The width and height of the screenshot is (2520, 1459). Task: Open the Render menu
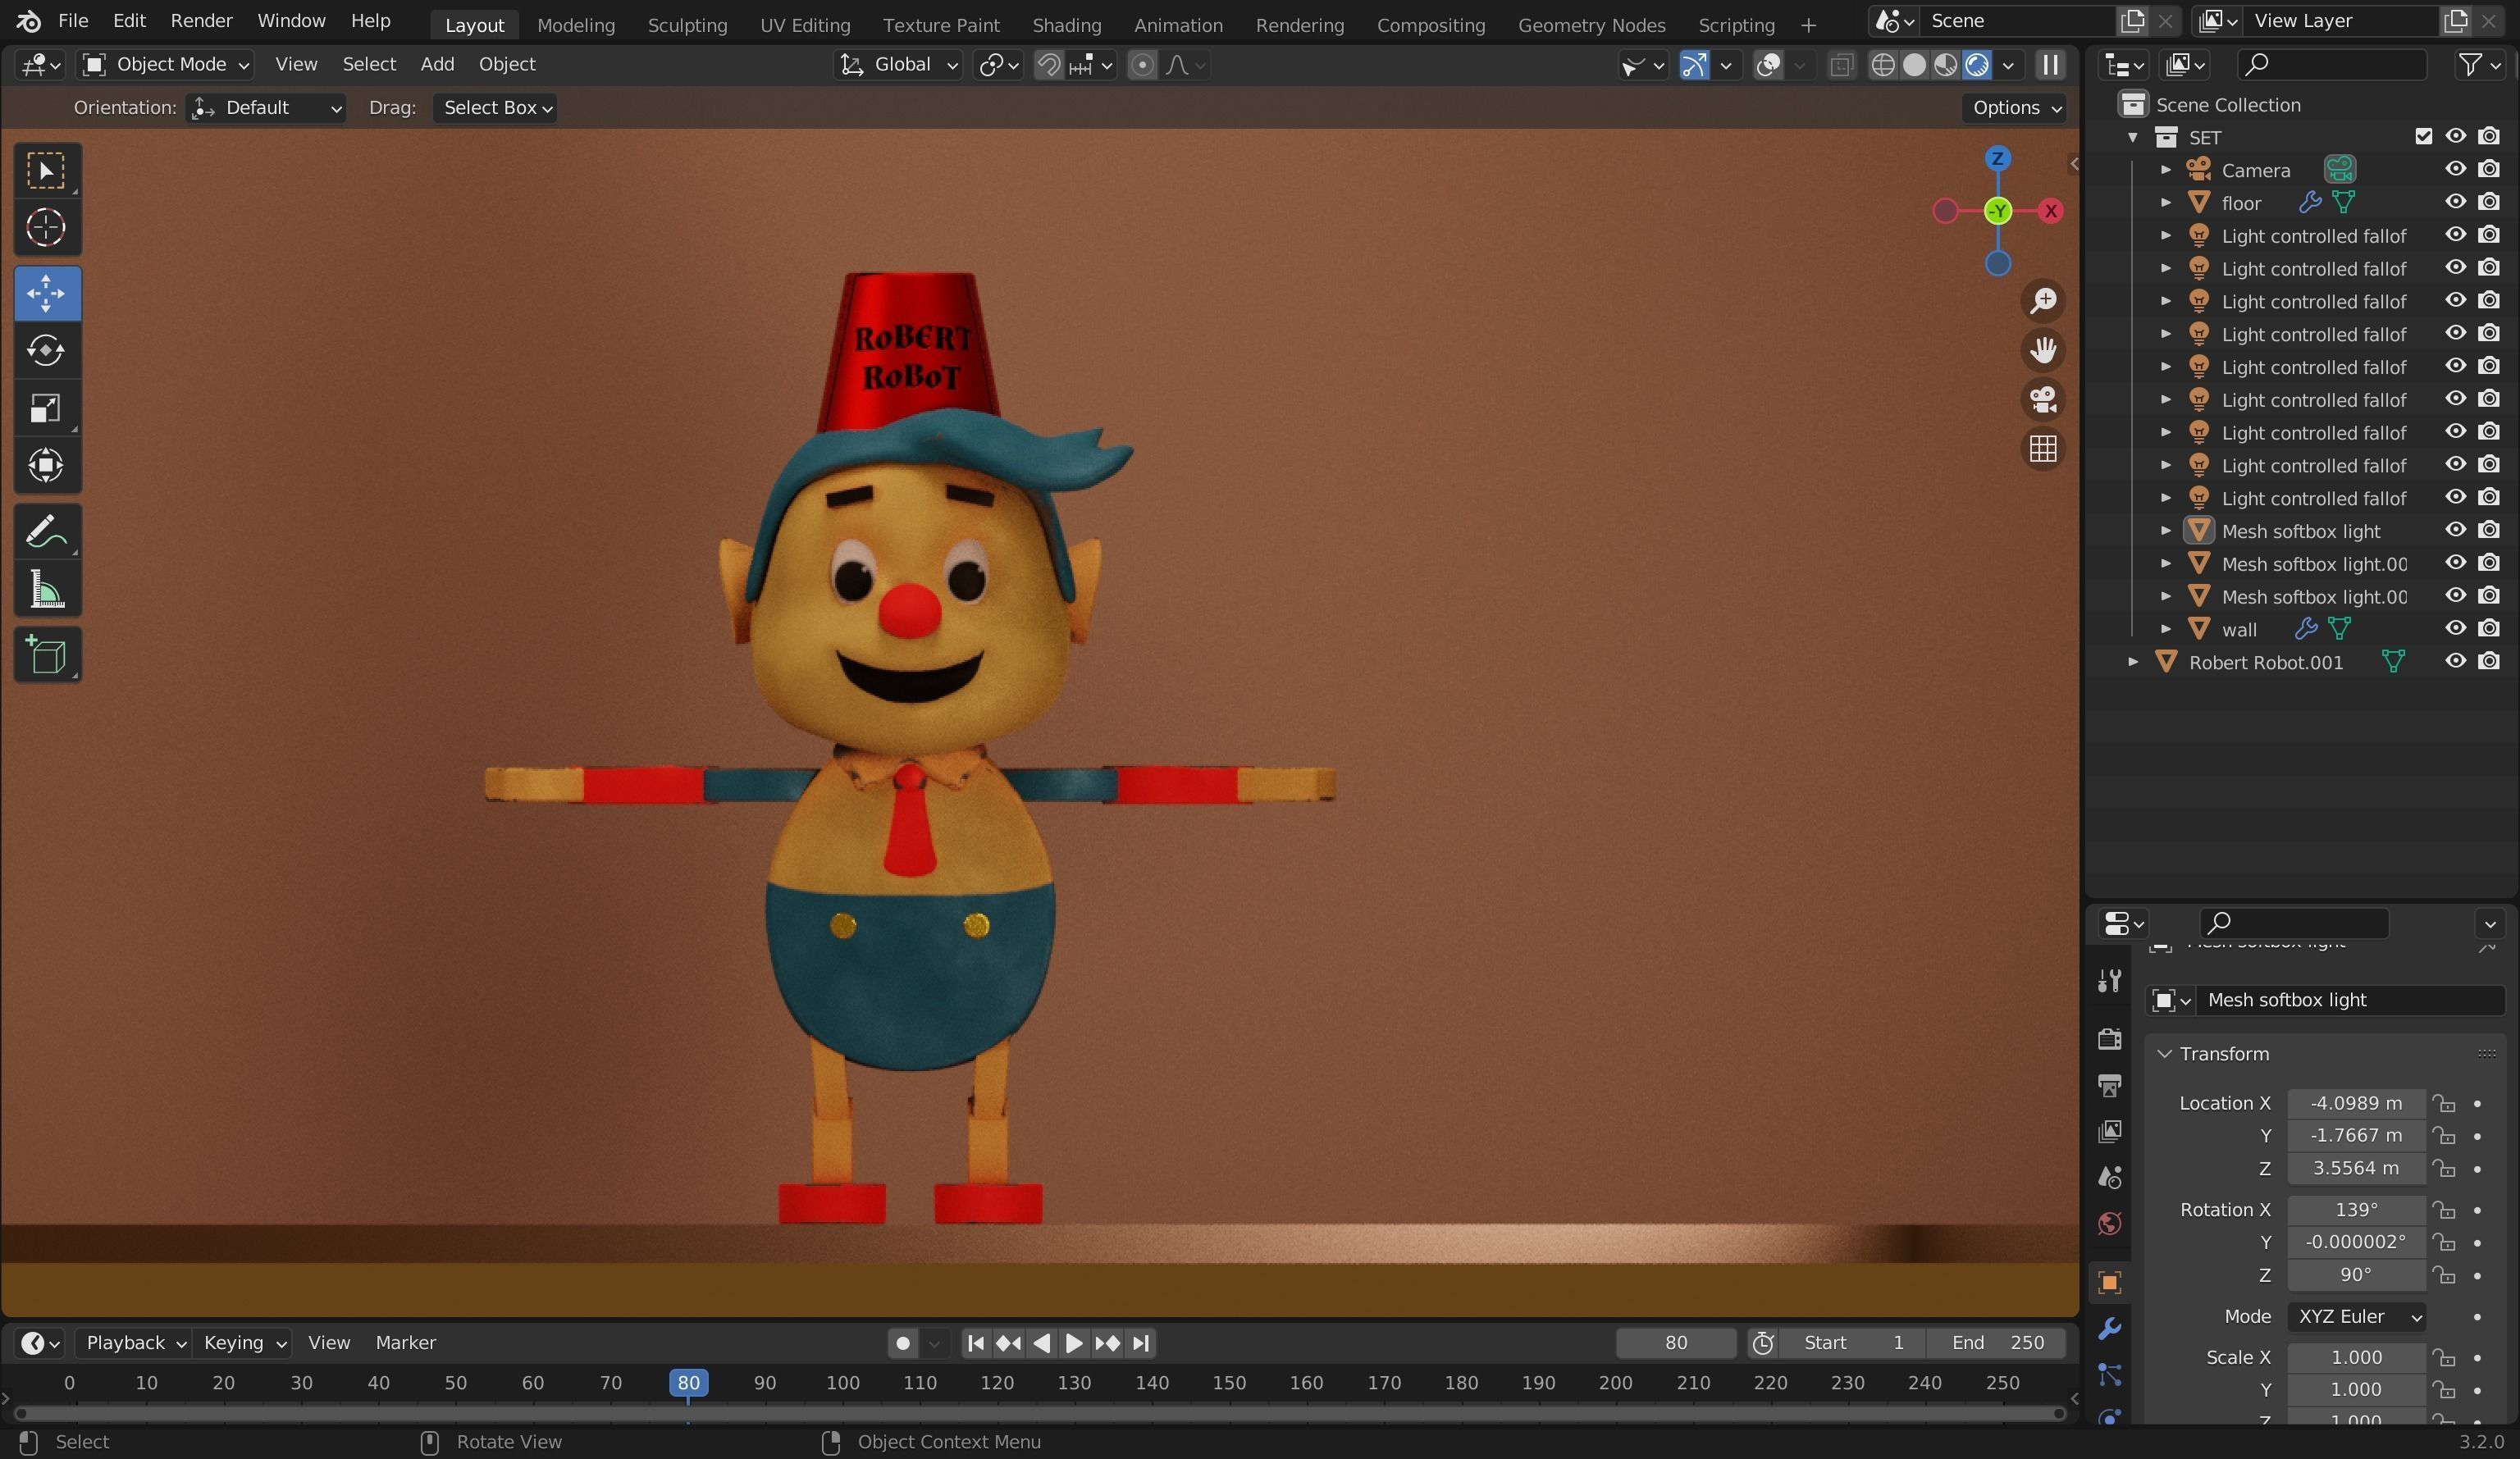coord(201,21)
